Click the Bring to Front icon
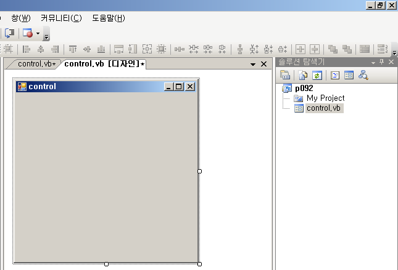 coord(333,49)
